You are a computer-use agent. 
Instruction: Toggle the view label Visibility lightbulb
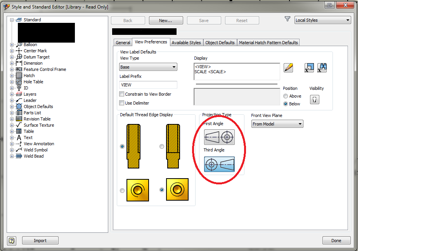pyautogui.click(x=314, y=100)
